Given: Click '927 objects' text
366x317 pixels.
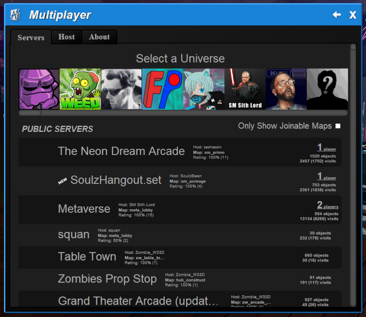Looking at the screenshot, I should (x=317, y=300).
